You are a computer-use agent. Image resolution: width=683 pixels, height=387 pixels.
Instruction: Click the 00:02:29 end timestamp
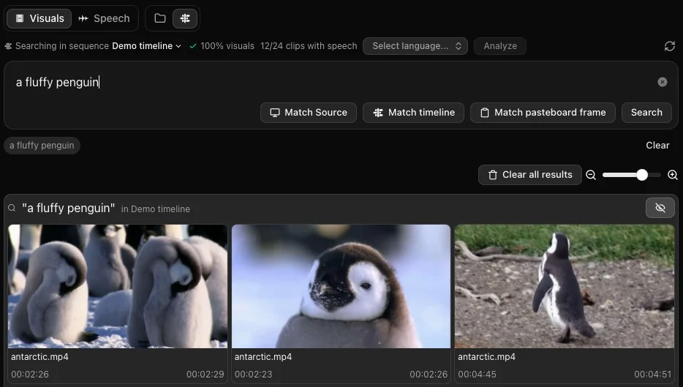pyautogui.click(x=205, y=375)
